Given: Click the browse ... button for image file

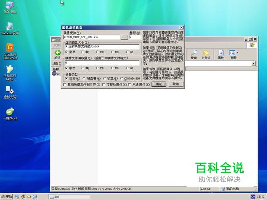Looking at the screenshot, I should coord(124,37).
